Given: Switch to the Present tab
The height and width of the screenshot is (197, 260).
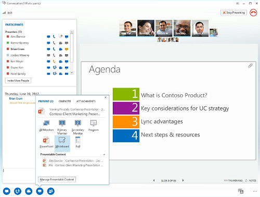Looking at the screenshot, I should [x=46, y=101].
